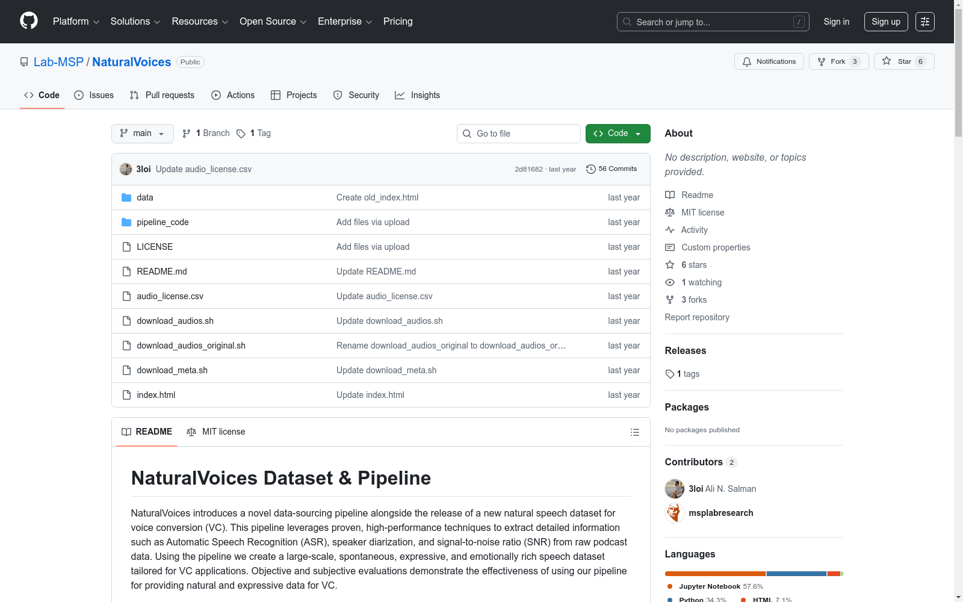Screen dimensions: 963x602
Task: Click the "Update audio_license.csv" latest commit message
Action: (x=203, y=169)
